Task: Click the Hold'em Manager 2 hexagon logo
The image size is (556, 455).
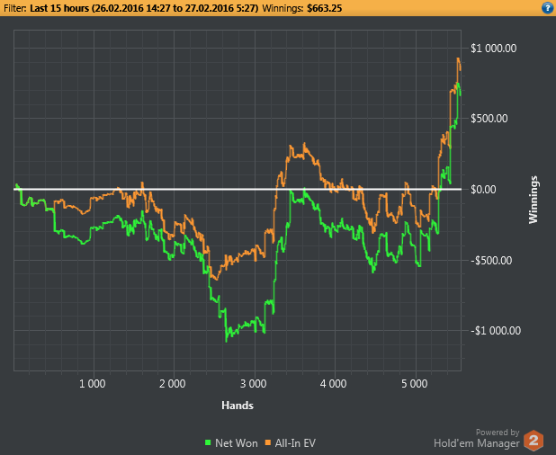Action: (534, 441)
